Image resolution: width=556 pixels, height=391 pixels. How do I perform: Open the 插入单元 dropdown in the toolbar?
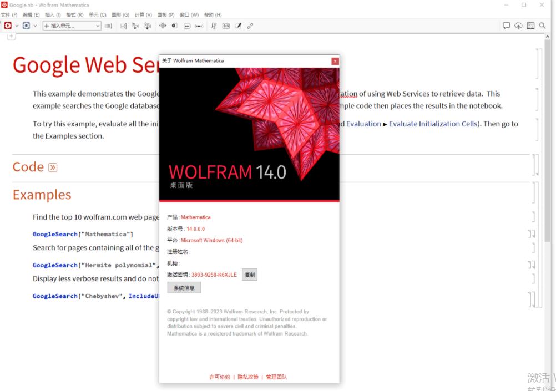(72, 26)
